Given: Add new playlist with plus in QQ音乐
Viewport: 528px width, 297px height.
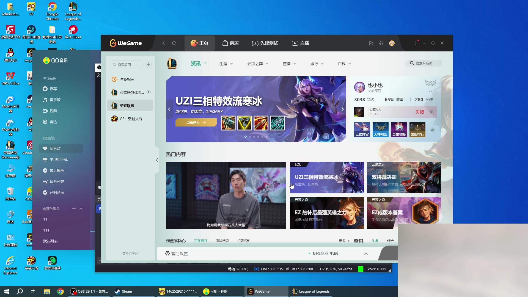Looking at the screenshot, I should (74, 209).
